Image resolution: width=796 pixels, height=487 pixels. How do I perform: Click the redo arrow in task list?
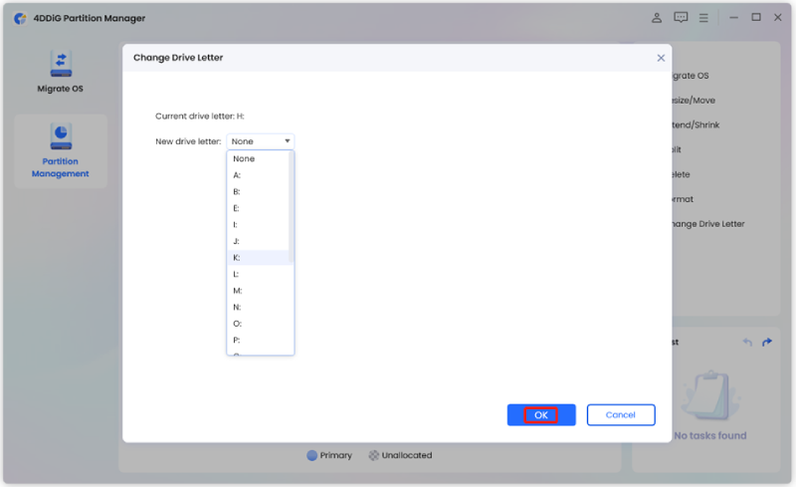point(767,343)
